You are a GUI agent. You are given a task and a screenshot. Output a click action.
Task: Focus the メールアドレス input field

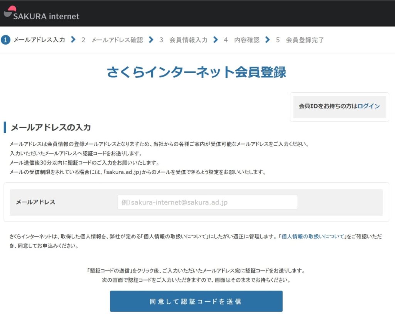tap(207, 202)
